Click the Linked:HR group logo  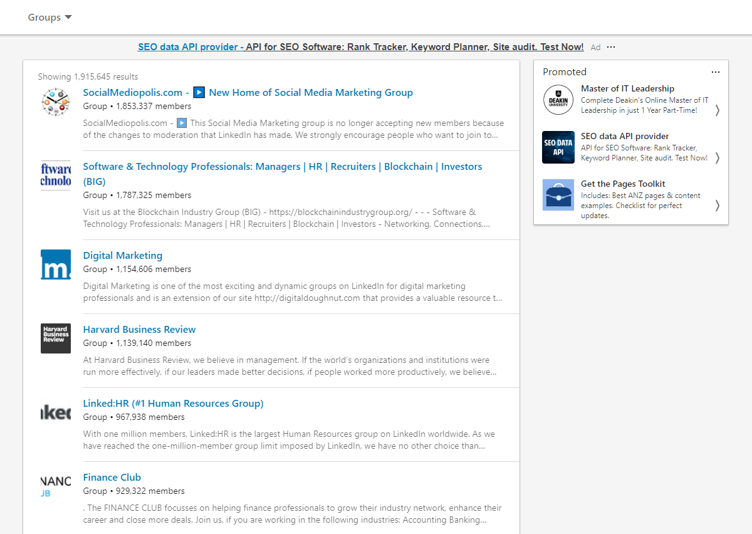(x=56, y=412)
